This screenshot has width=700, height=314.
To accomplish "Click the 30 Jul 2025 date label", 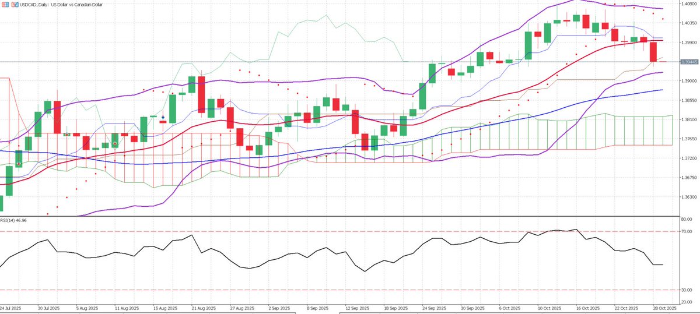I will (x=49, y=308).
